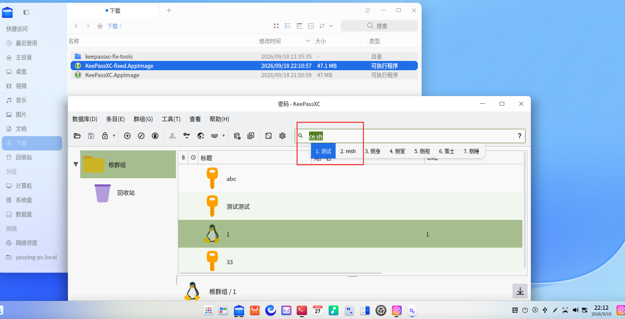Open the lock database dropdown arrow
Viewport: 625px width, 319px height.
point(114,136)
